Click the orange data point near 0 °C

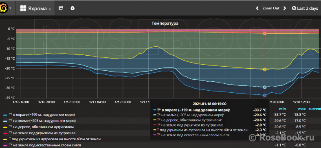pos(264,33)
